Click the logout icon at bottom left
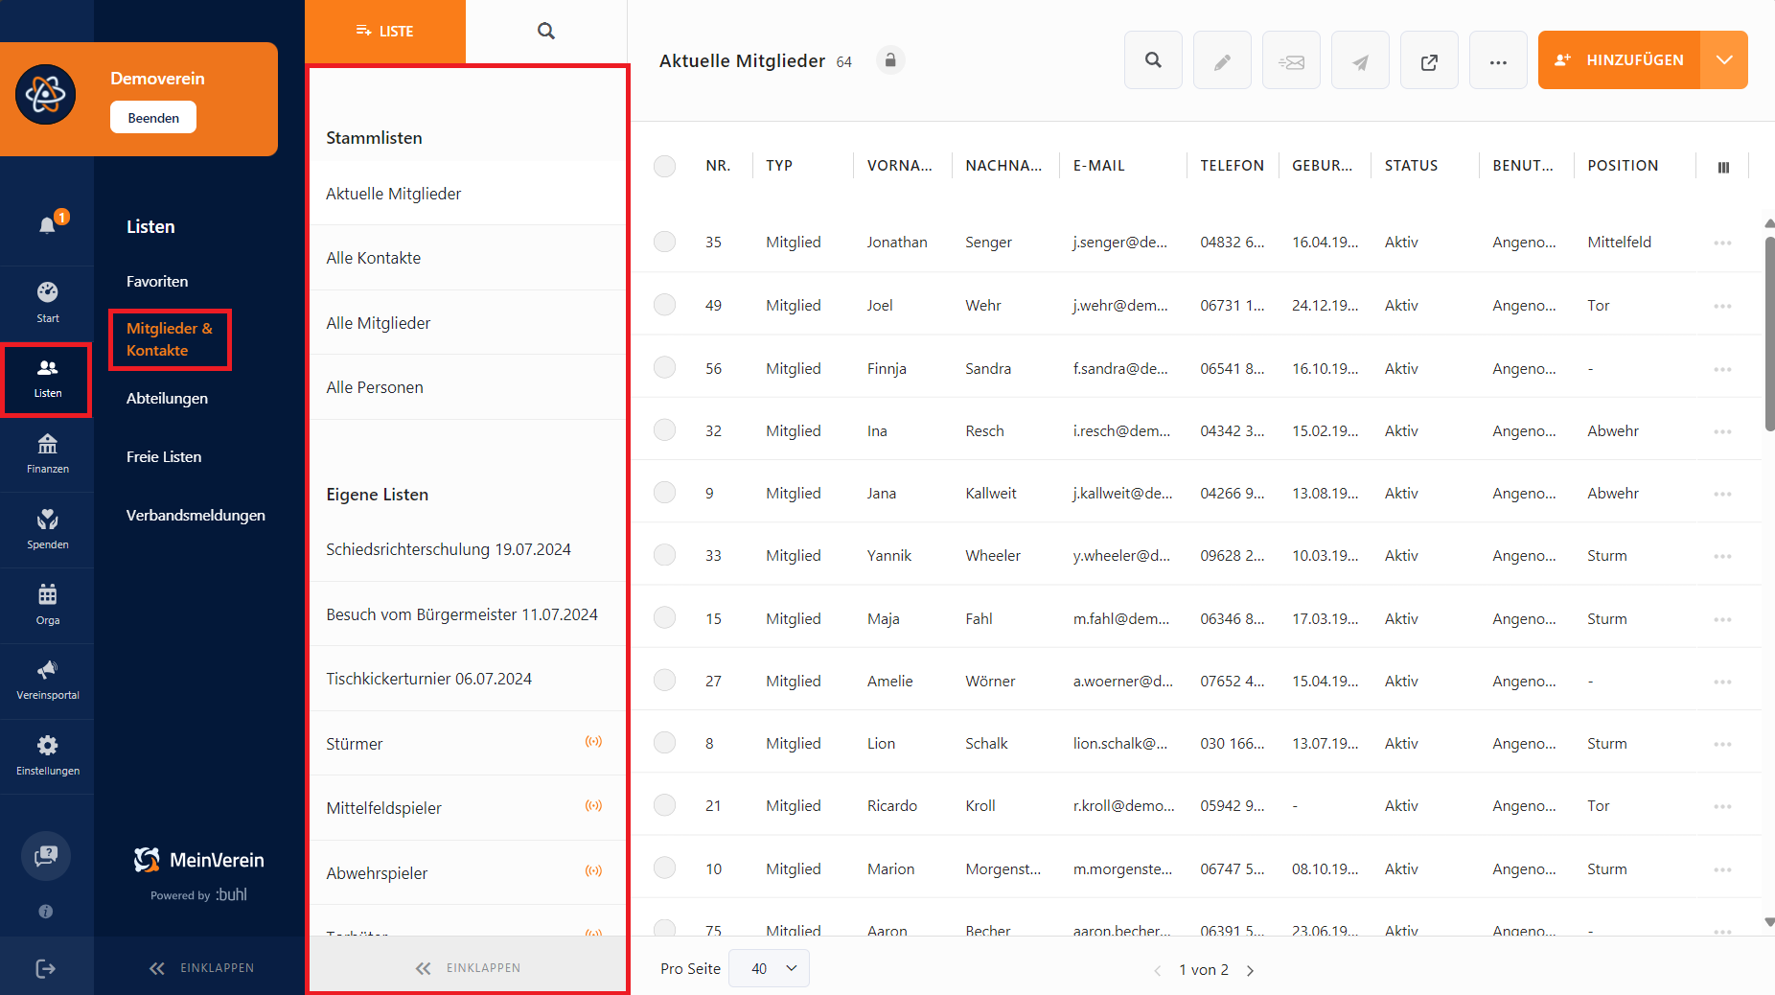The image size is (1775, 995). point(46,968)
